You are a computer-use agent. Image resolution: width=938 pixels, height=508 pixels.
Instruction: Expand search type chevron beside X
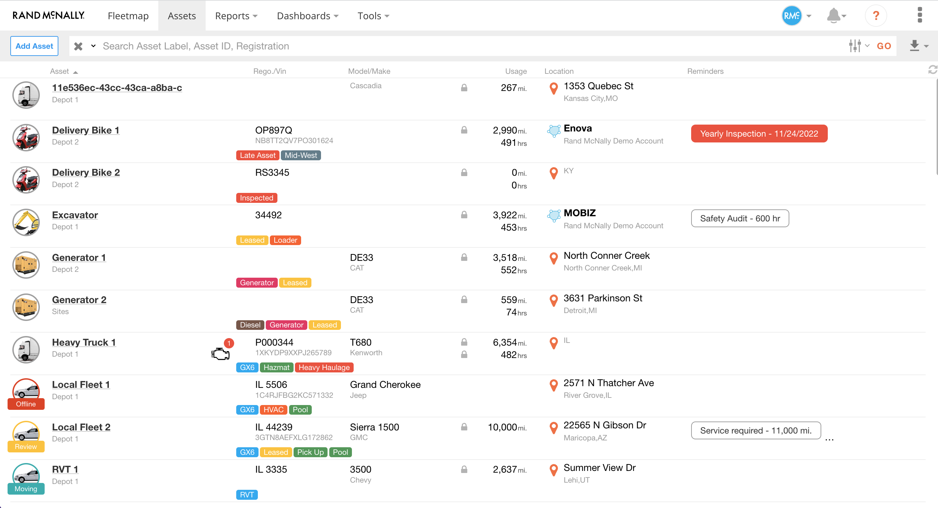point(93,46)
